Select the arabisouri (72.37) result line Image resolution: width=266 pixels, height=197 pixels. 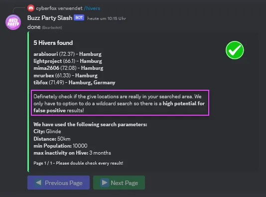coord(67,54)
